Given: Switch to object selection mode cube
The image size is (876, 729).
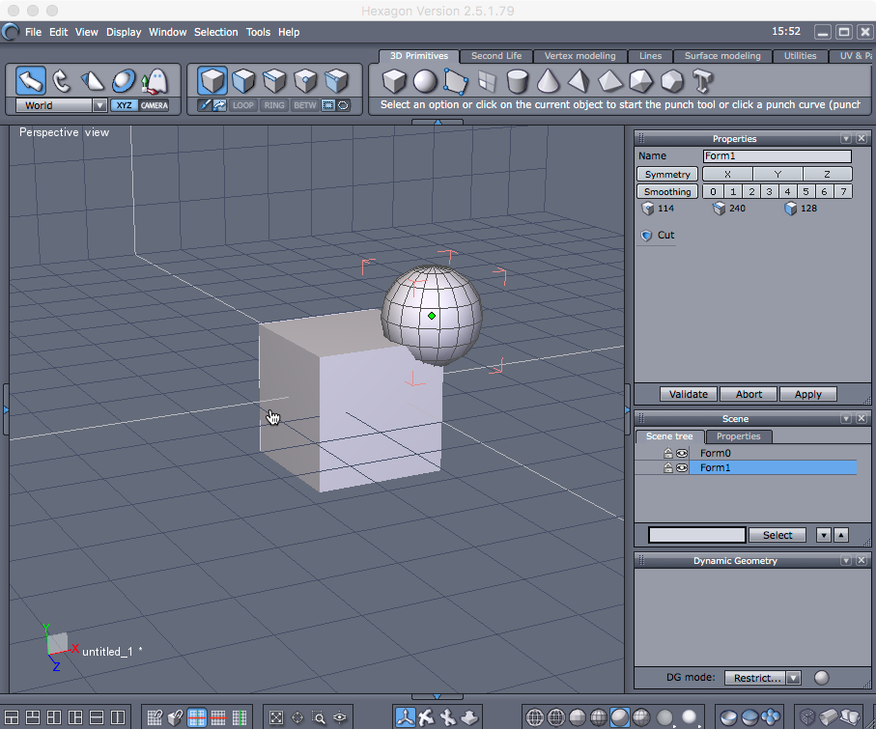Looking at the screenshot, I should [212, 80].
